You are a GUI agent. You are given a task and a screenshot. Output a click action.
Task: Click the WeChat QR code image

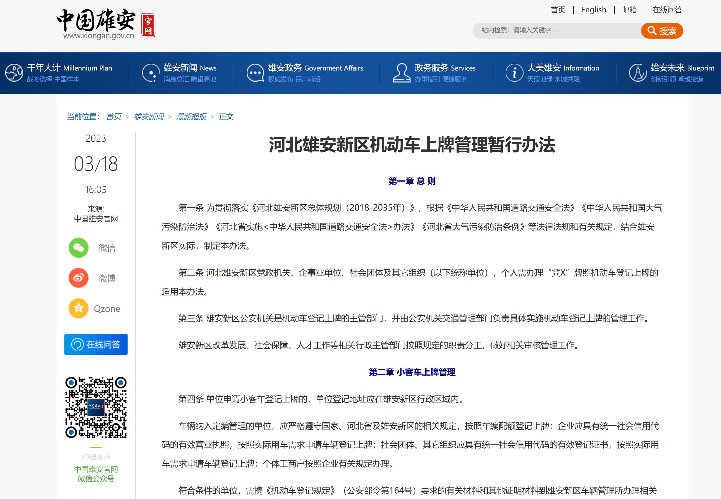[96, 407]
